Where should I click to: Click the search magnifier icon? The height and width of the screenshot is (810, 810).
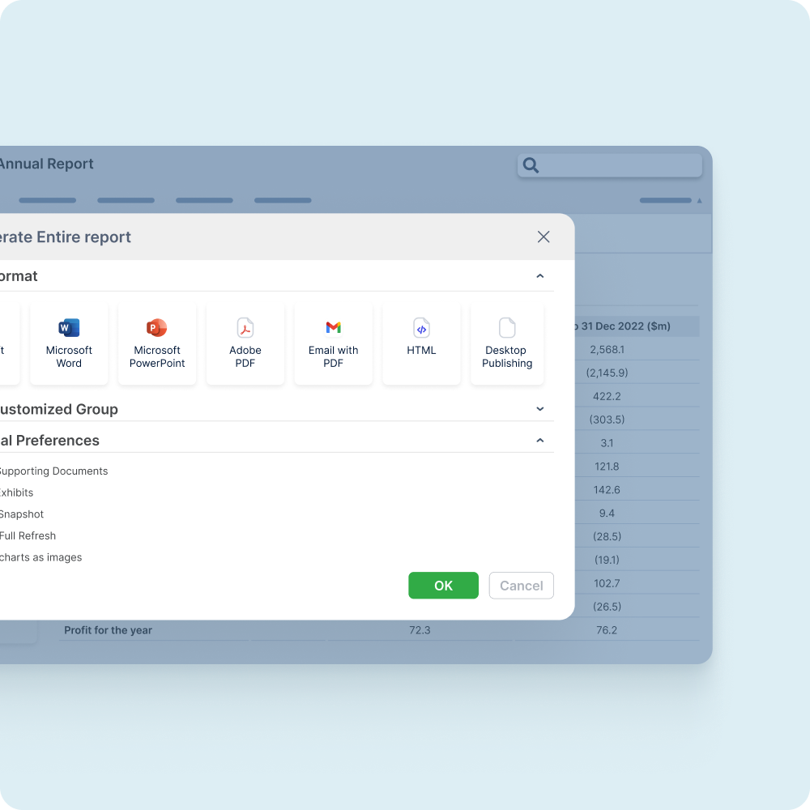531,164
